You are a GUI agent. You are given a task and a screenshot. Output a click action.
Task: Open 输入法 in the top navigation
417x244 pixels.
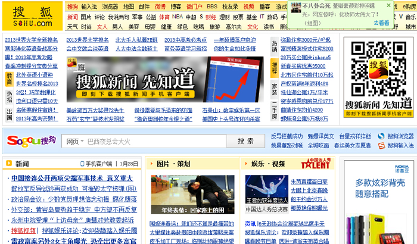[x=89, y=7]
